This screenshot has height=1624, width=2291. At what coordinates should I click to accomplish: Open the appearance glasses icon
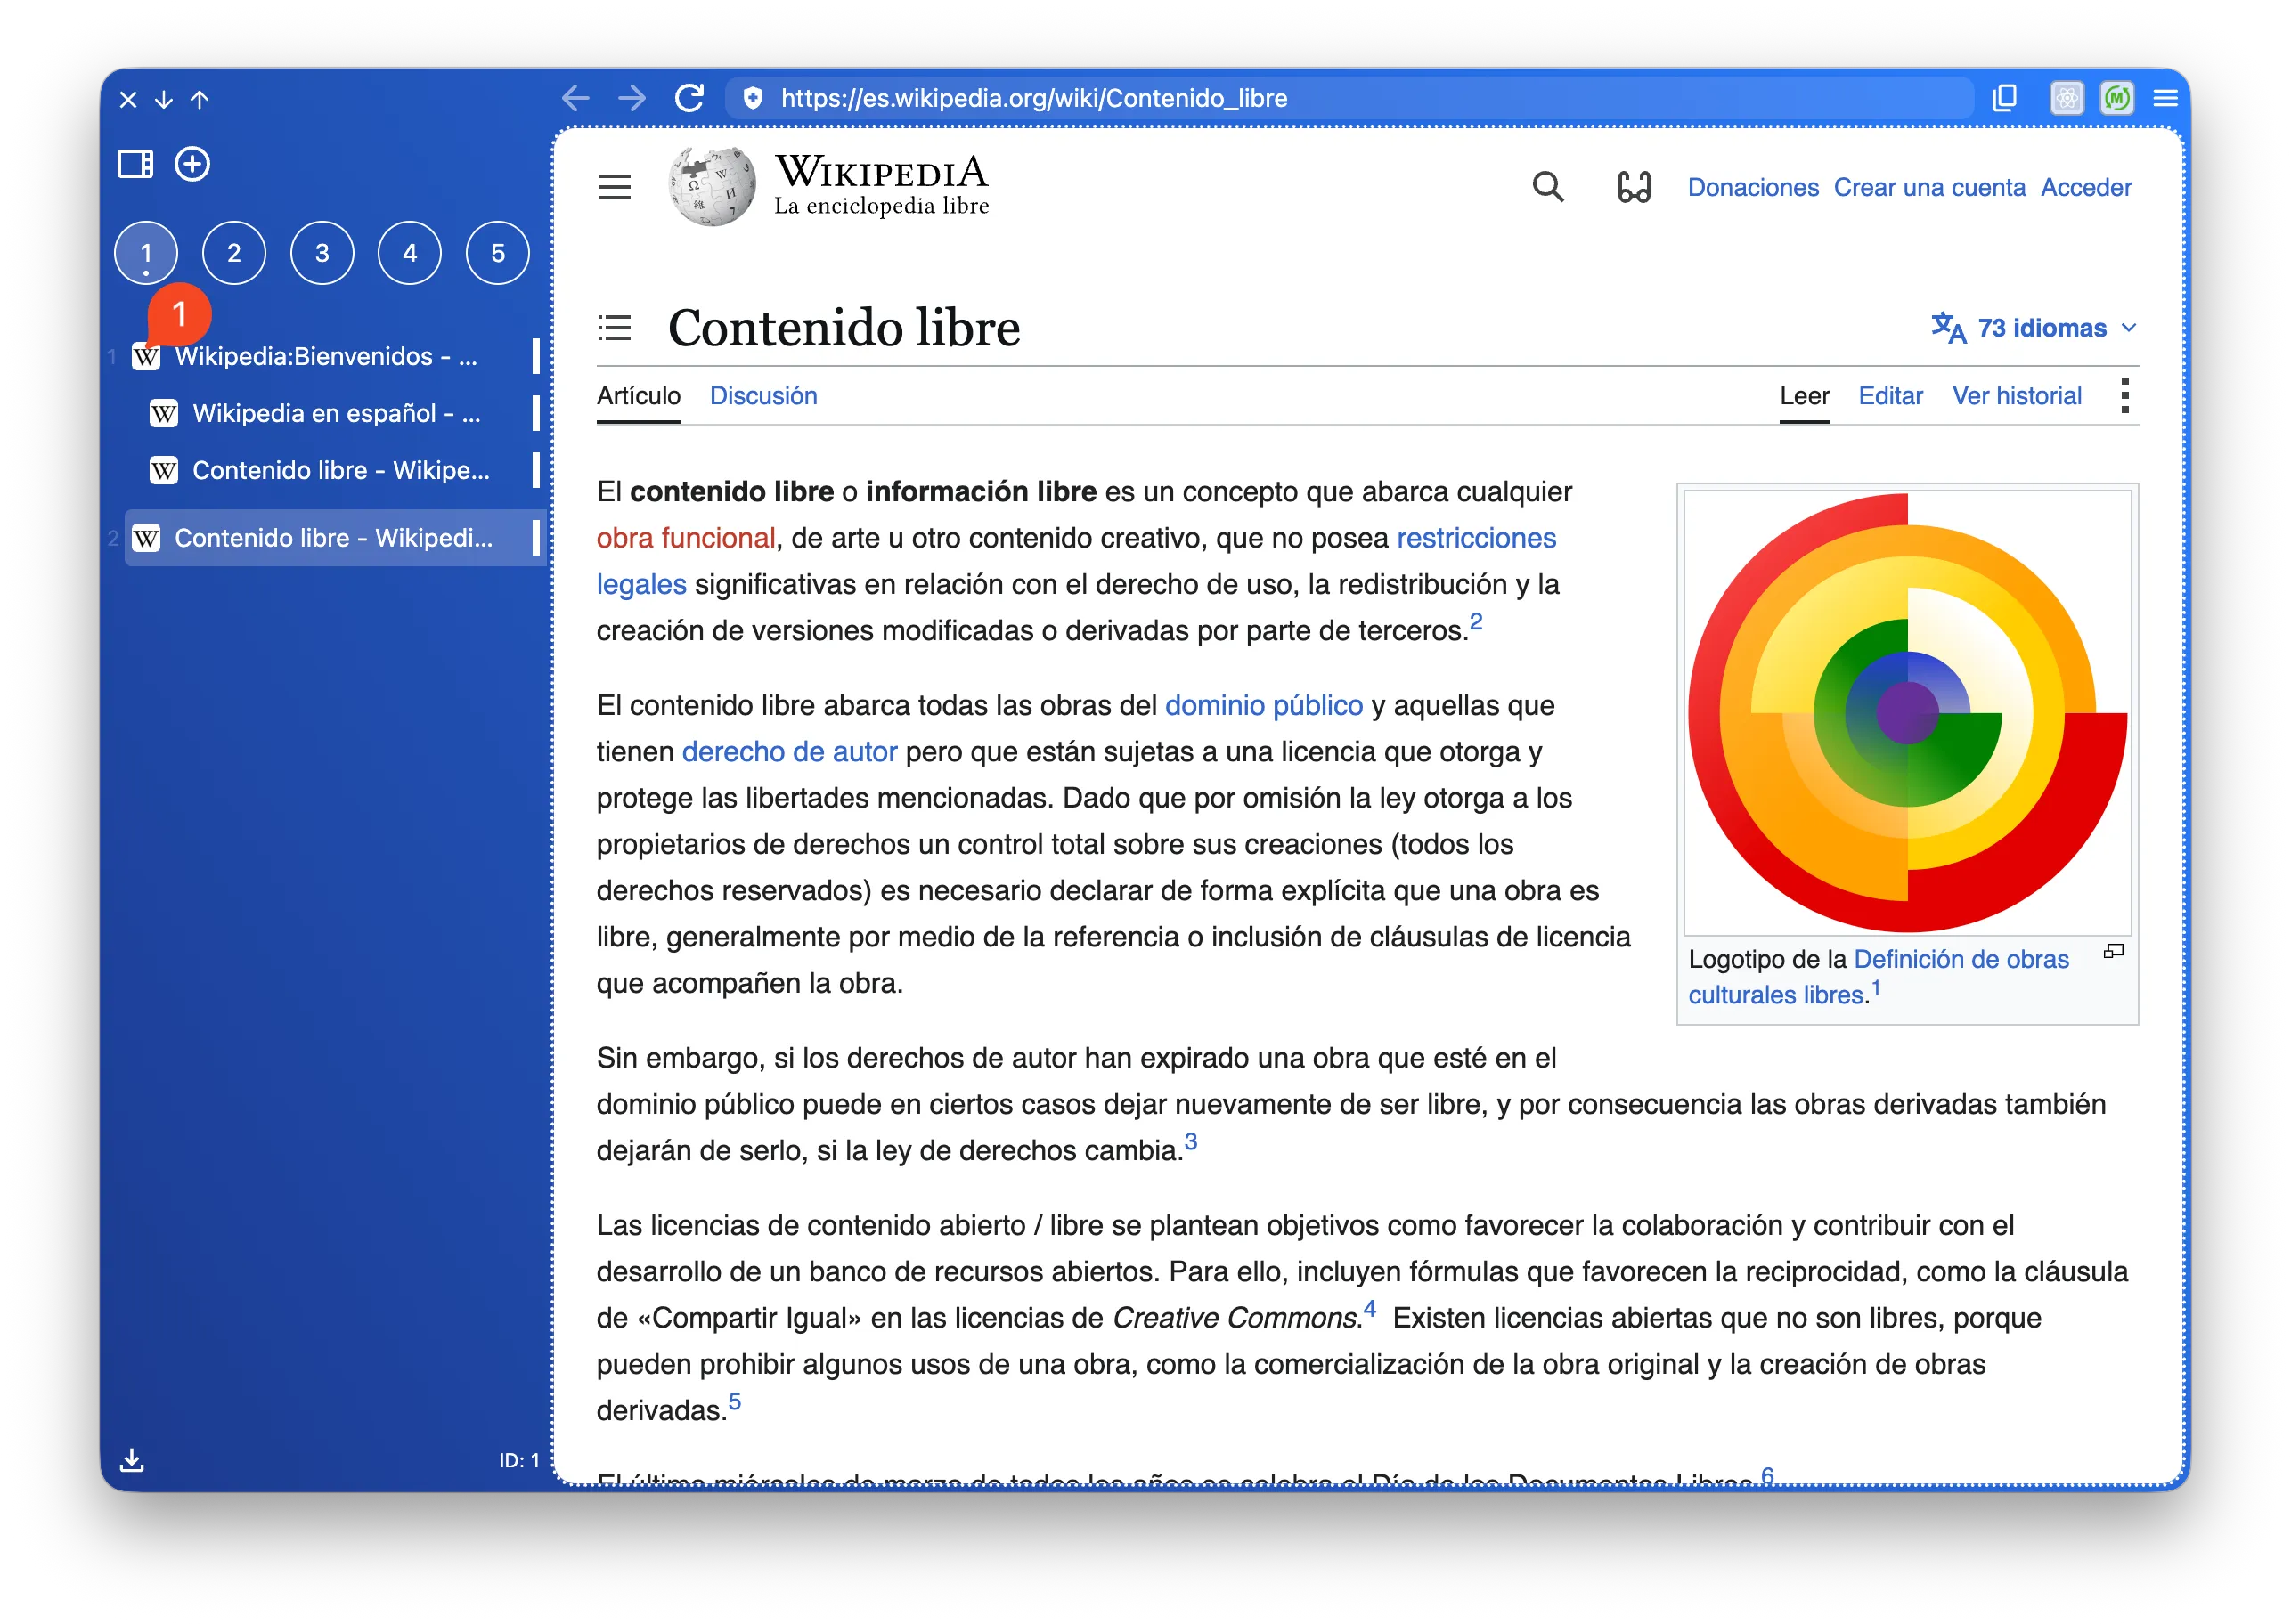point(1634,187)
